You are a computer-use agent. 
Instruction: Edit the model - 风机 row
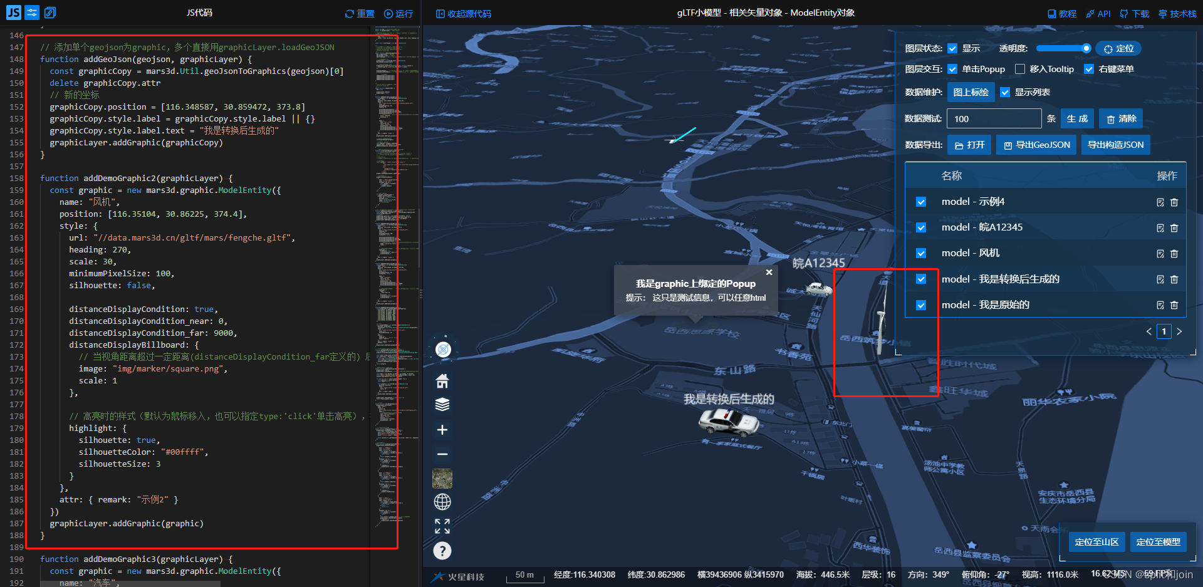click(1160, 254)
